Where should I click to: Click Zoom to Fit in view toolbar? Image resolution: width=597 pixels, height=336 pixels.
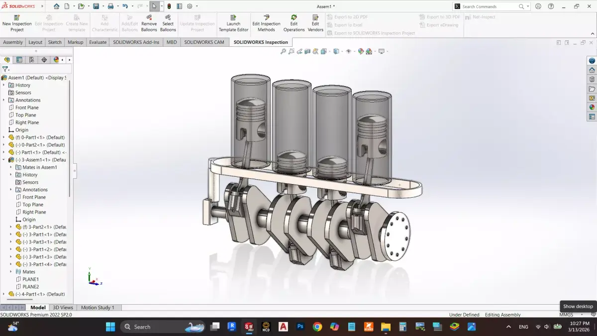point(283,51)
